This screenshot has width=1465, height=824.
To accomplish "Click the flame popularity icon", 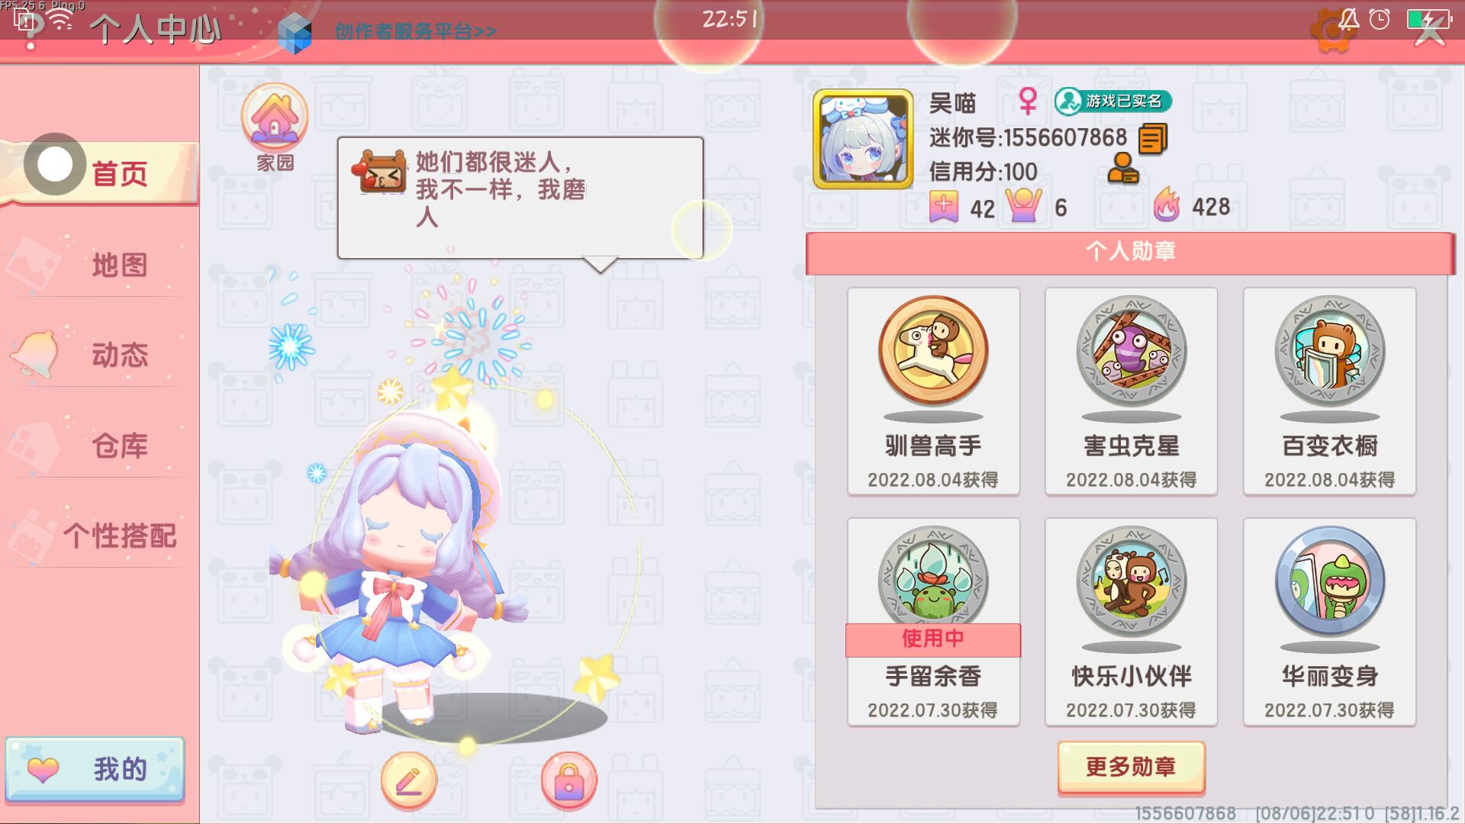I will 1166,206.
